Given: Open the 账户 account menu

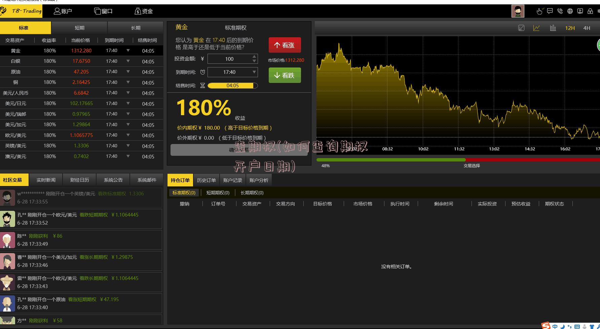Looking at the screenshot, I should tap(63, 11).
